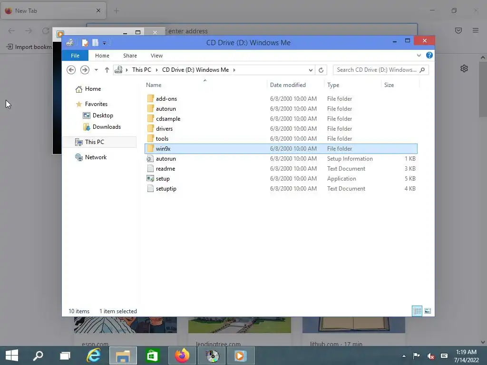Click the muted volume tray icon

pos(430,356)
